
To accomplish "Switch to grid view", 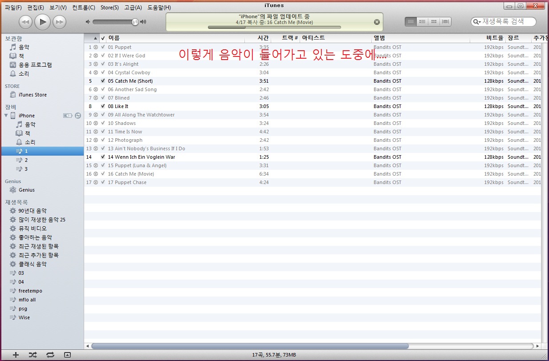I will pos(434,21).
